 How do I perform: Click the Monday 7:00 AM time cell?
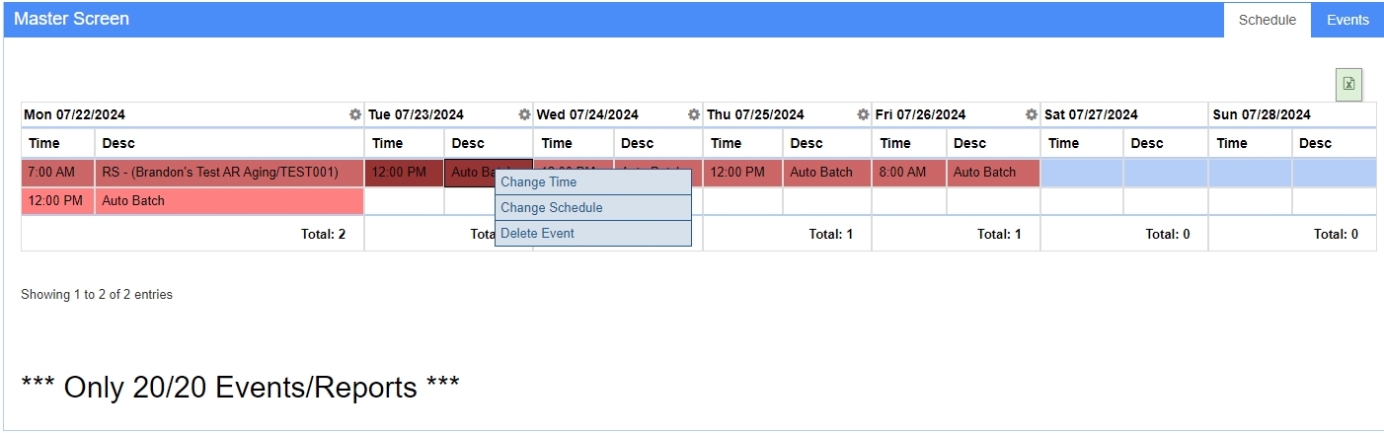point(58,173)
